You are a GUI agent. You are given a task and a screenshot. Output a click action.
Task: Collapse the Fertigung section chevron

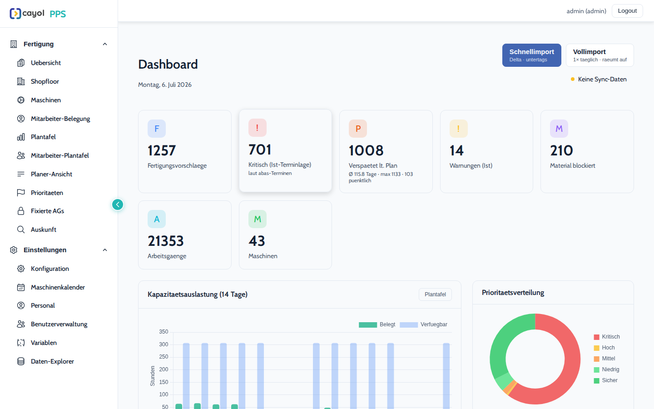tap(105, 44)
